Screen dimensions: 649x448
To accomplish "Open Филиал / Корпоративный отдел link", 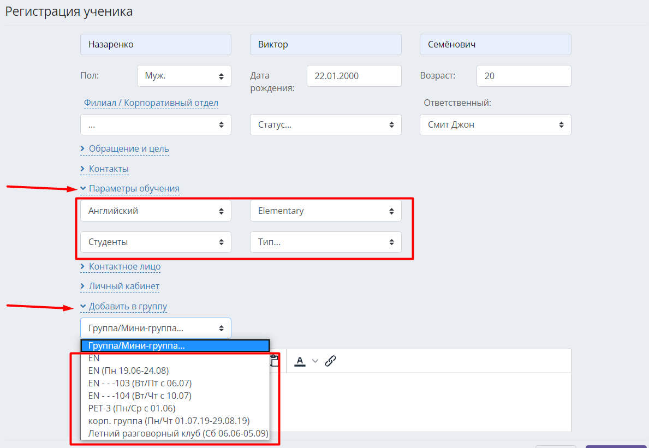I will click(151, 103).
